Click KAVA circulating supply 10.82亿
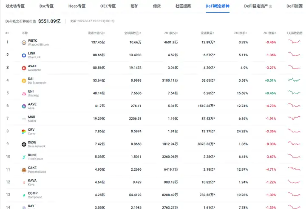The image size is (306, 209). (x=208, y=182)
